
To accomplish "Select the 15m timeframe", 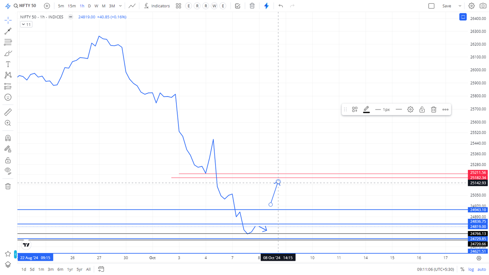I will (x=72, y=6).
